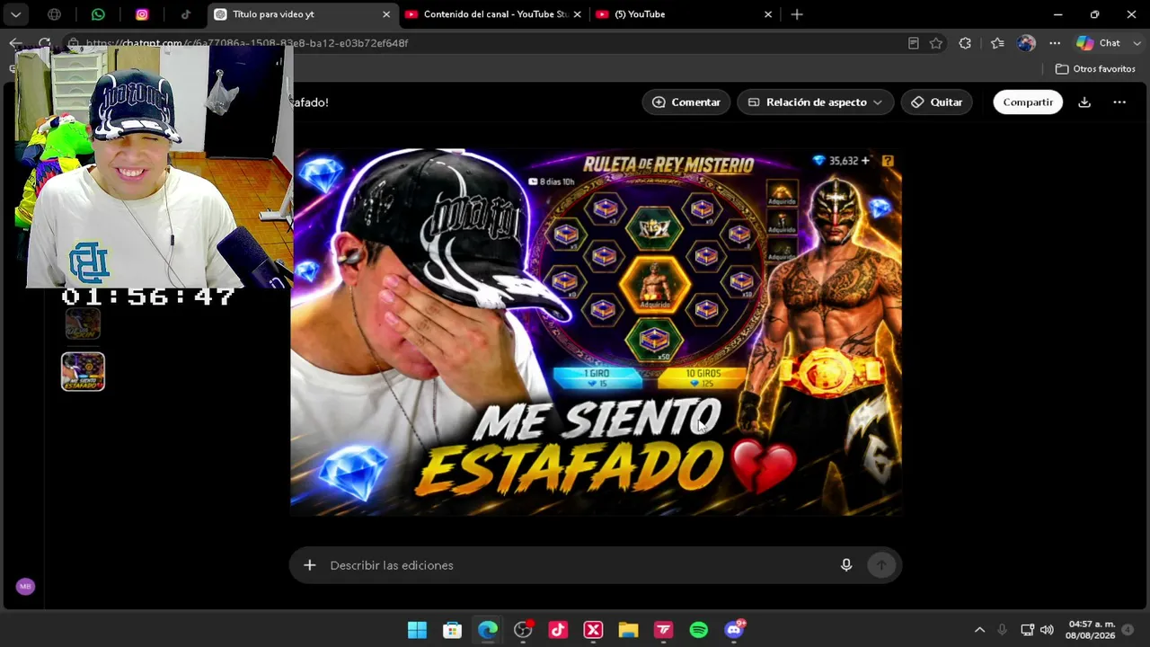Add this page to favorites with the star
This screenshot has width=1150, height=647.
tap(936, 43)
